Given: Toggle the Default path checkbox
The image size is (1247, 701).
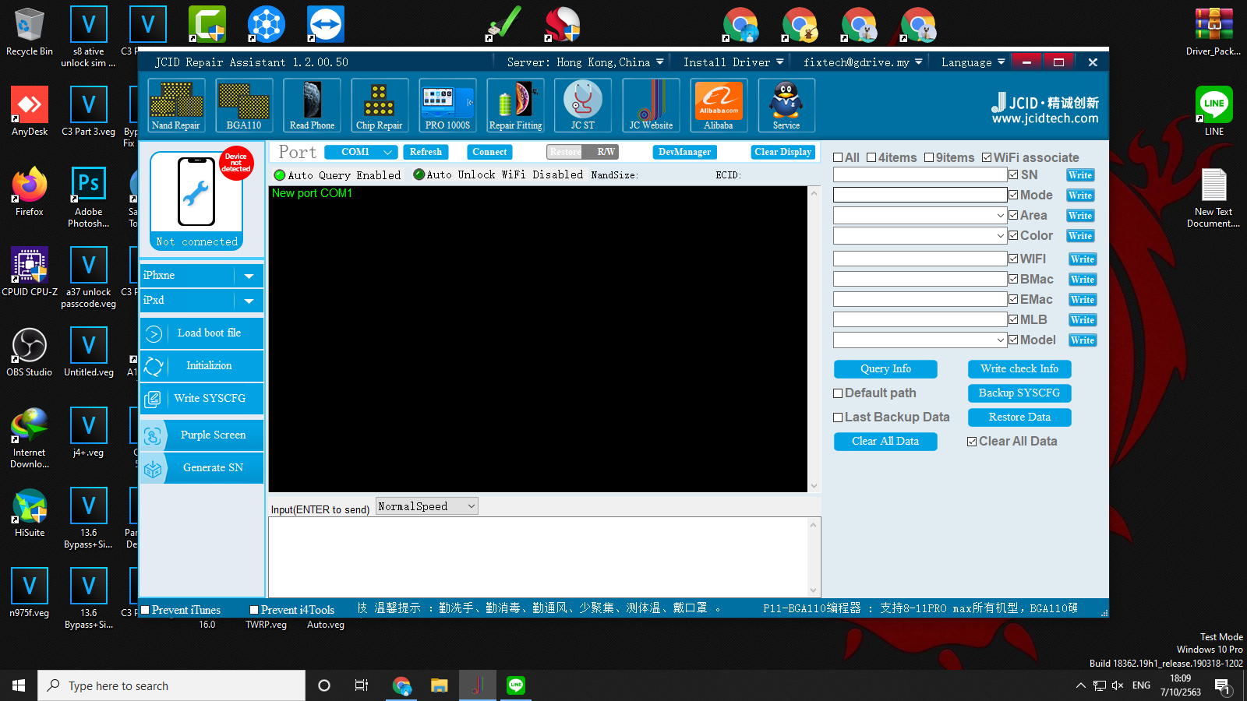Looking at the screenshot, I should (839, 393).
